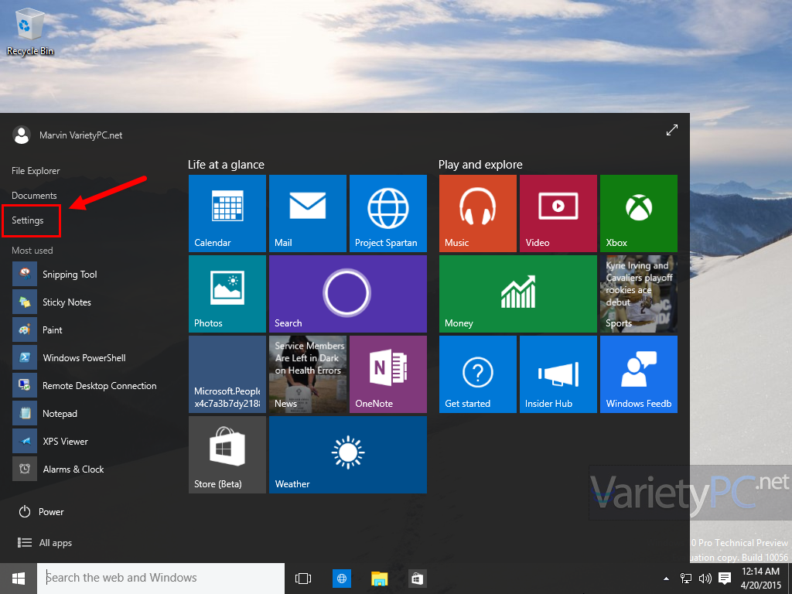Open Settings from the Start menu
The width and height of the screenshot is (792, 594).
pyautogui.click(x=28, y=220)
